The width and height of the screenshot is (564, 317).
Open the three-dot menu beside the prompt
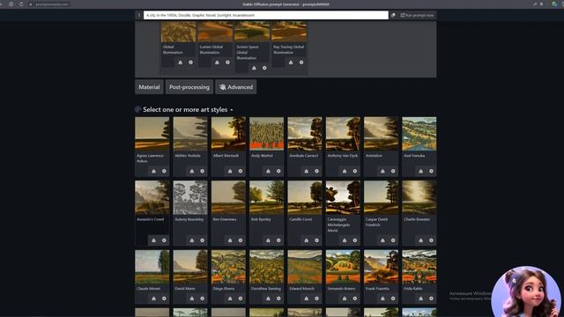coord(139,15)
